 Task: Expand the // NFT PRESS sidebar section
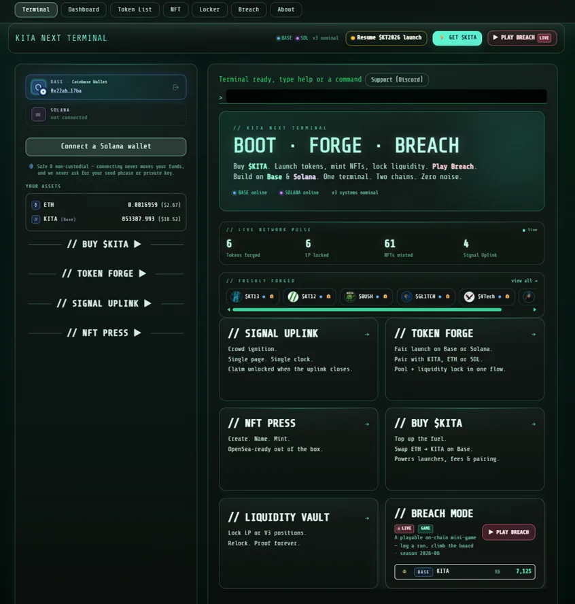[x=104, y=333]
